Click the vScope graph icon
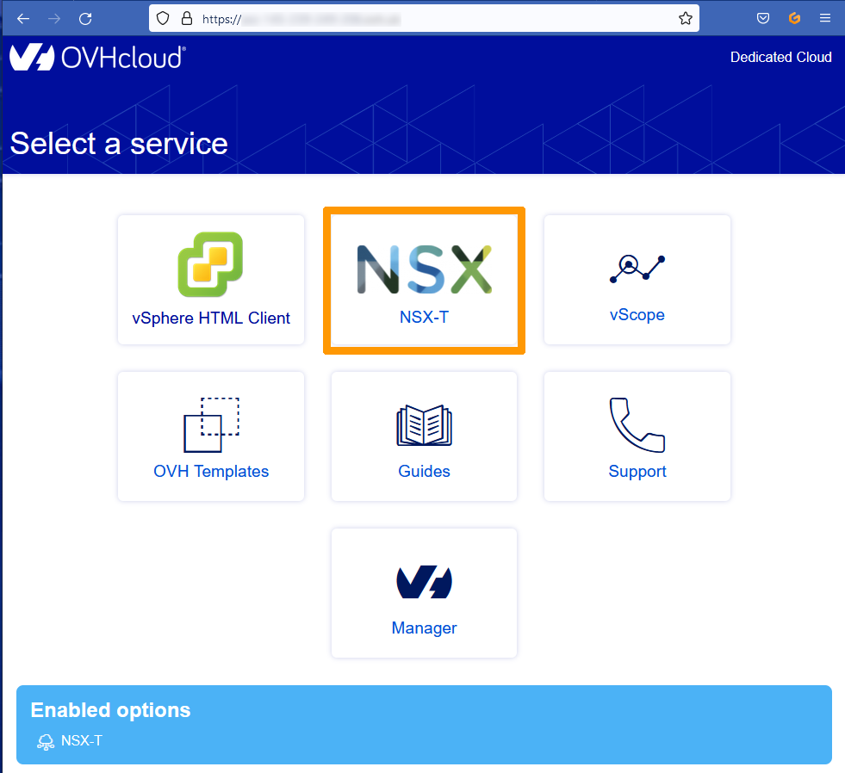845x773 pixels. (637, 268)
